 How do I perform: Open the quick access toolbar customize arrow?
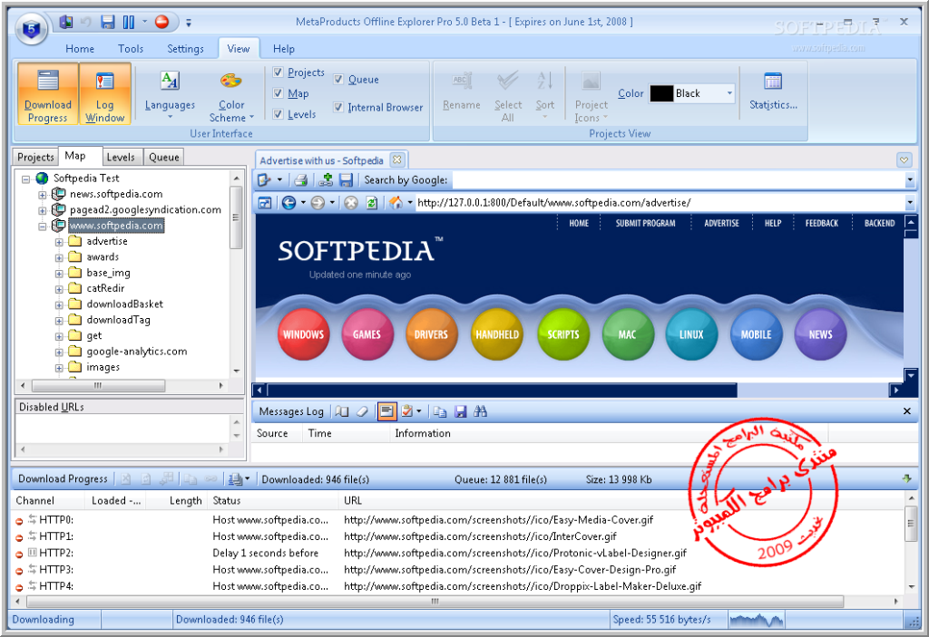(x=189, y=23)
